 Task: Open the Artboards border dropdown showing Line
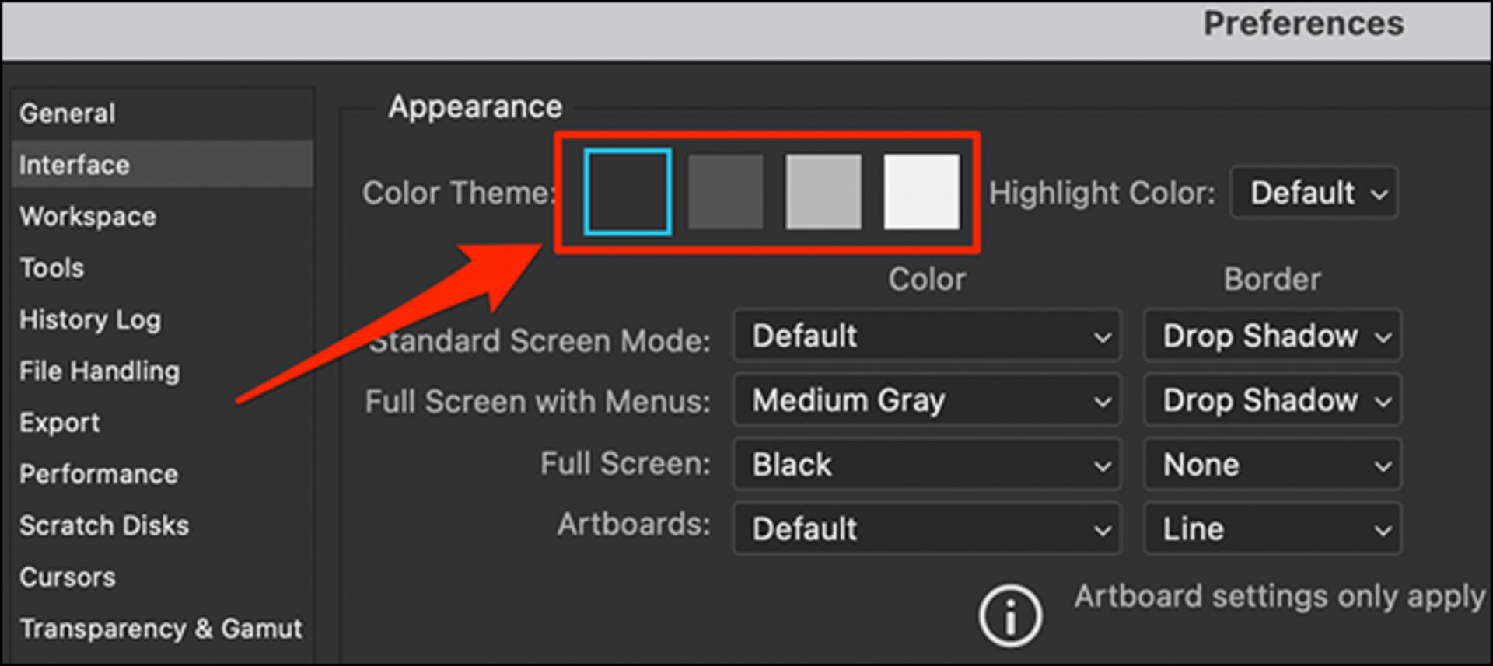(1272, 529)
